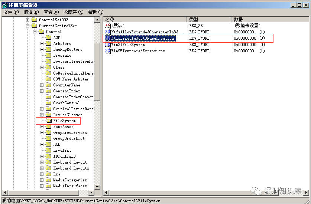Click the CrashControl folder icon
The height and width of the screenshot is (204, 311).
(x=49, y=103)
